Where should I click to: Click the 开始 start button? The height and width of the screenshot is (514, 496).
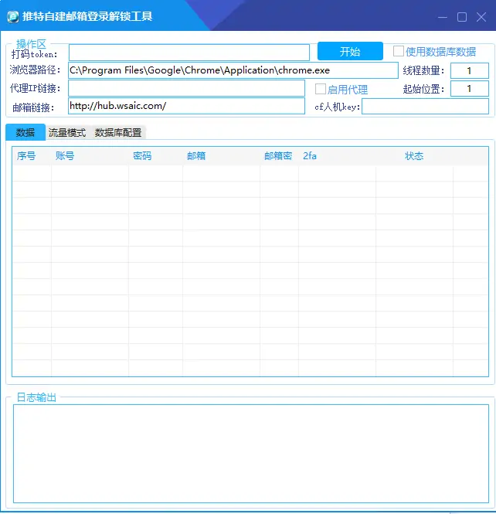(350, 52)
